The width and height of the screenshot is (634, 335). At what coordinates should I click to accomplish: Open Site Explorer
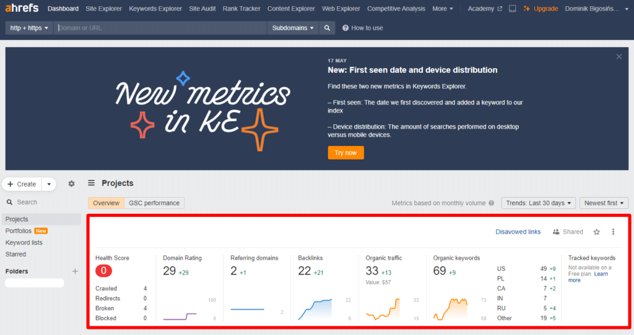[103, 9]
